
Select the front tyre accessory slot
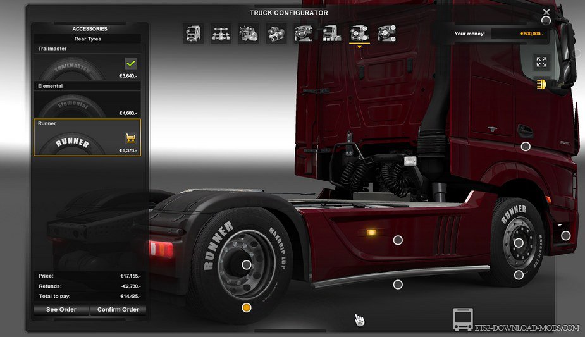pos(519,275)
